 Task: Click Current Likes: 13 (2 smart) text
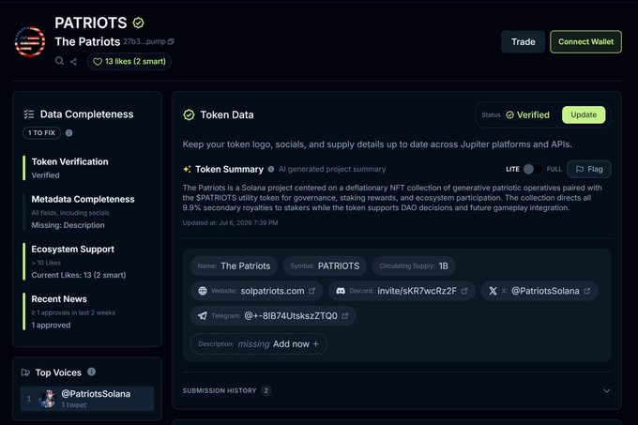(x=79, y=275)
